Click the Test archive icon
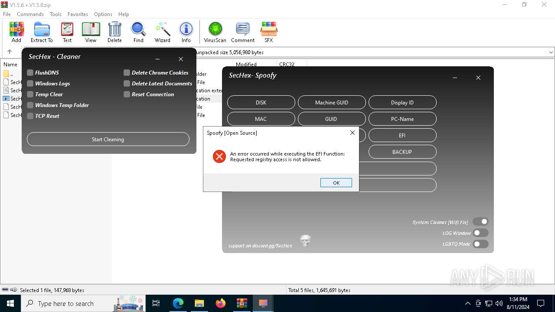The width and height of the screenshot is (555, 312). pos(67,32)
